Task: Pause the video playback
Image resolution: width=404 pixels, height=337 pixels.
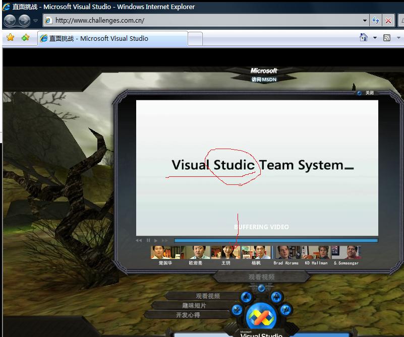Action: [148, 241]
